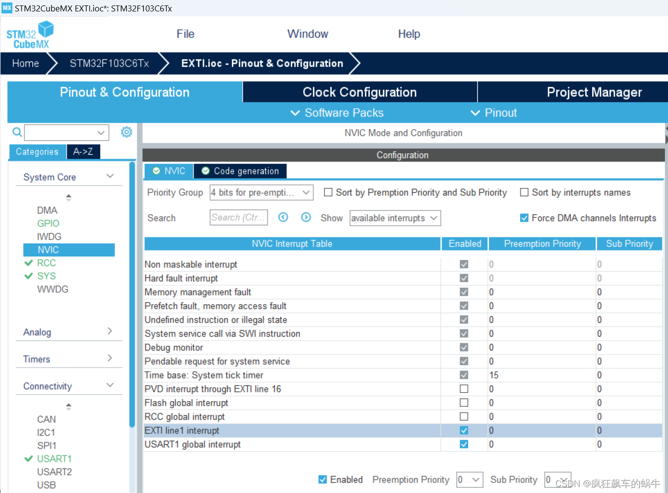Select the Time base: System tick timer row
668x493 pixels.
coord(403,375)
